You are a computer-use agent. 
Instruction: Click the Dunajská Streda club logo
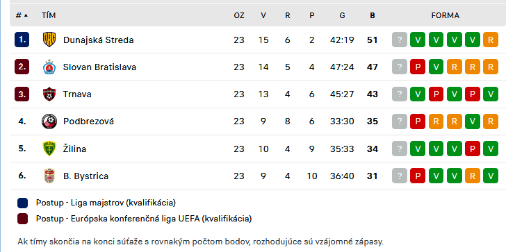(49, 40)
